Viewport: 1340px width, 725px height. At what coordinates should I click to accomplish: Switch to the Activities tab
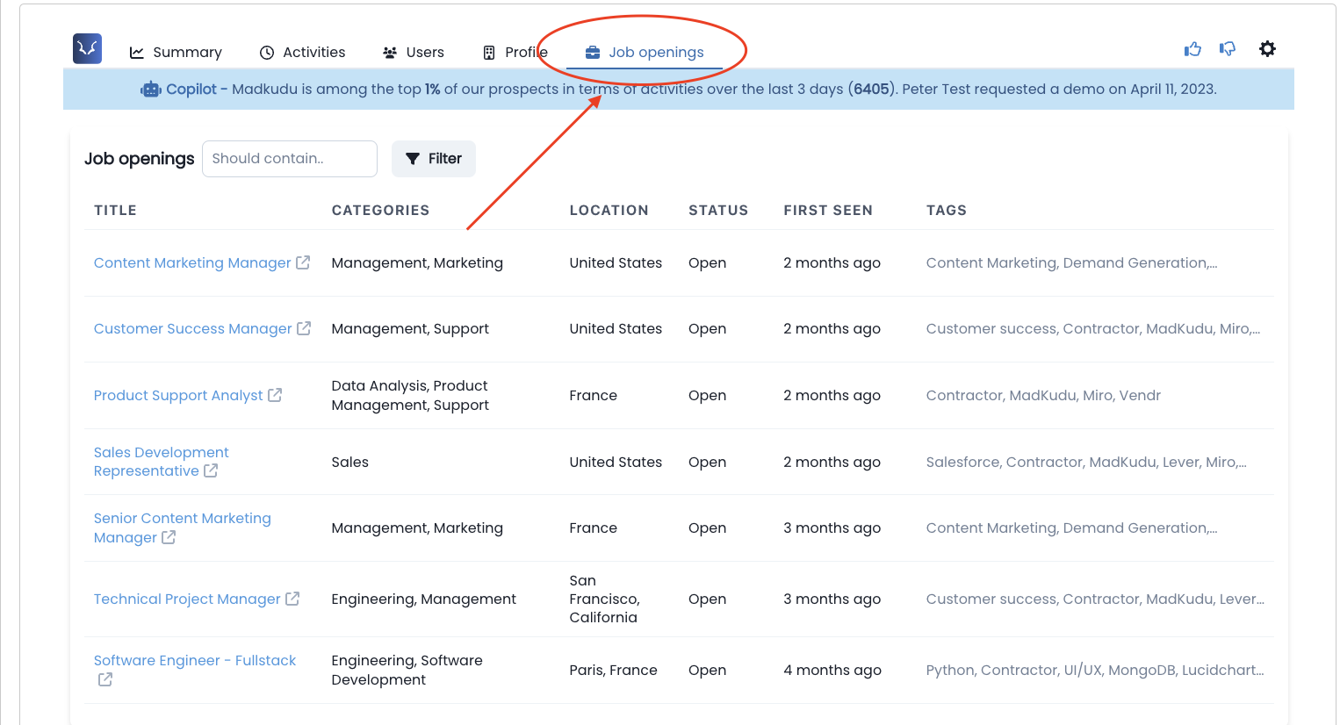[x=303, y=53]
